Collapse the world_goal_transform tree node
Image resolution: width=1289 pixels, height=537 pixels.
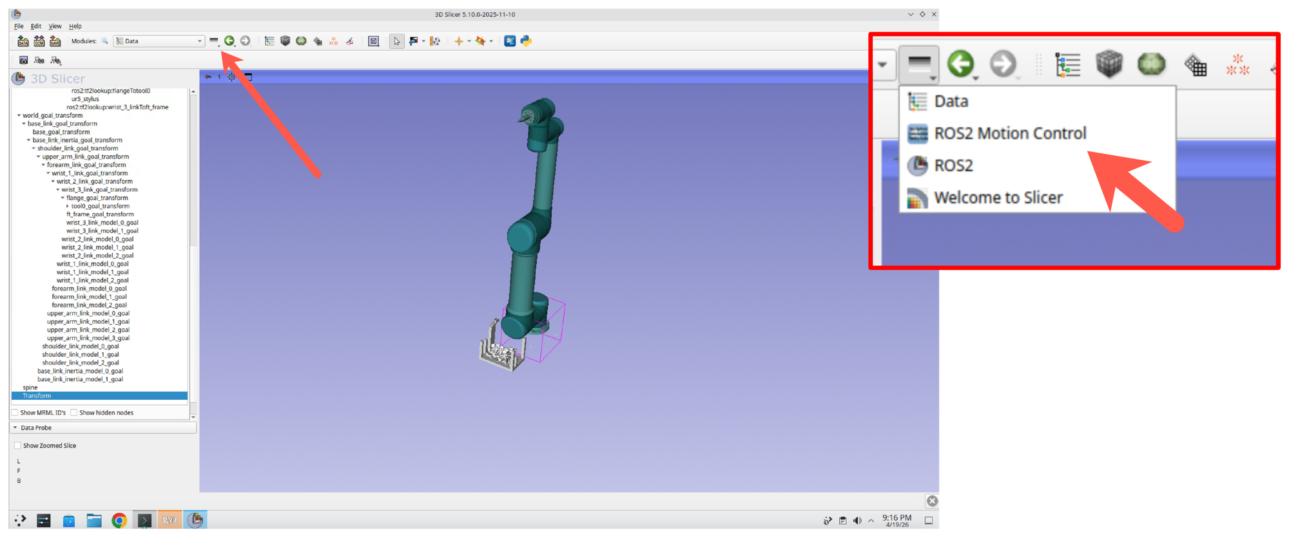(x=19, y=116)
